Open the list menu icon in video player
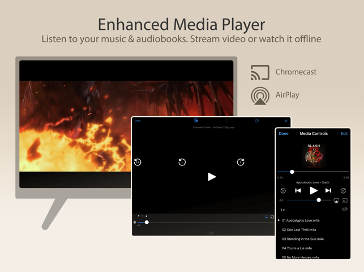364x272 pixels. 286,121
